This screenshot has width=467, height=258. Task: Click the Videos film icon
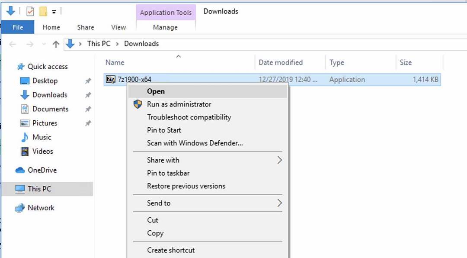25,152
